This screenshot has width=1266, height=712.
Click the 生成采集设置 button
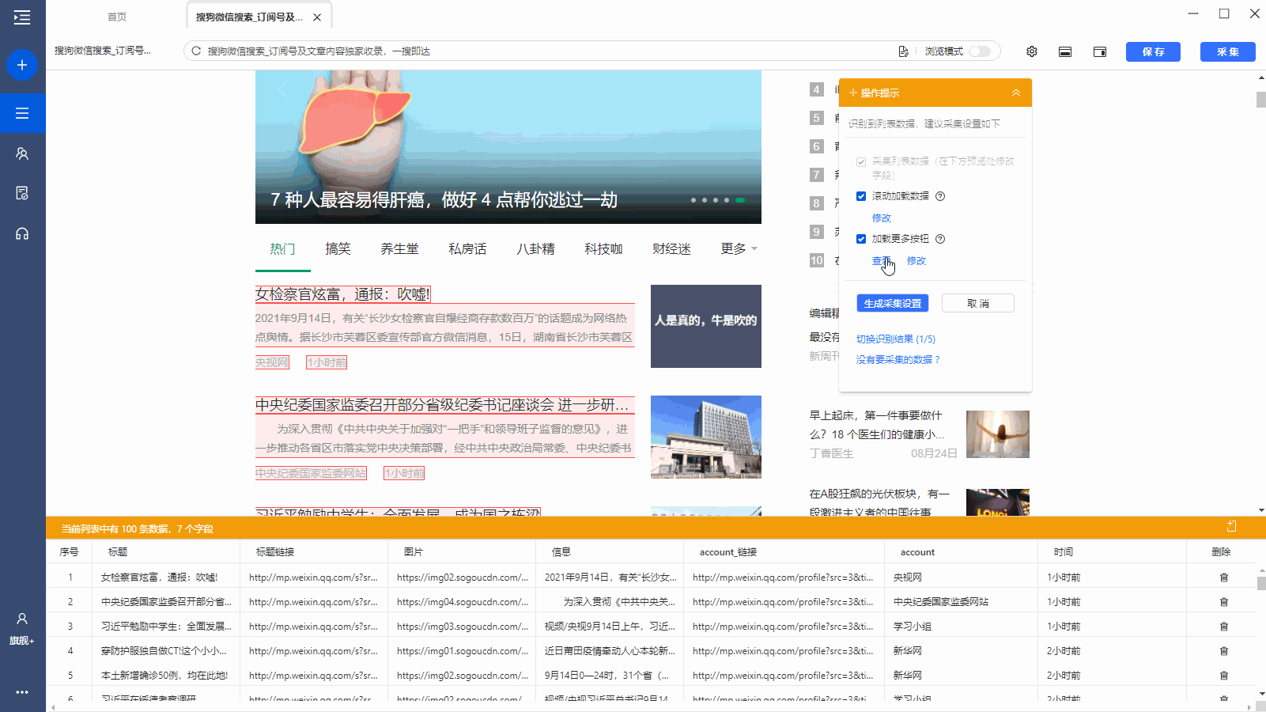point(892,304)
